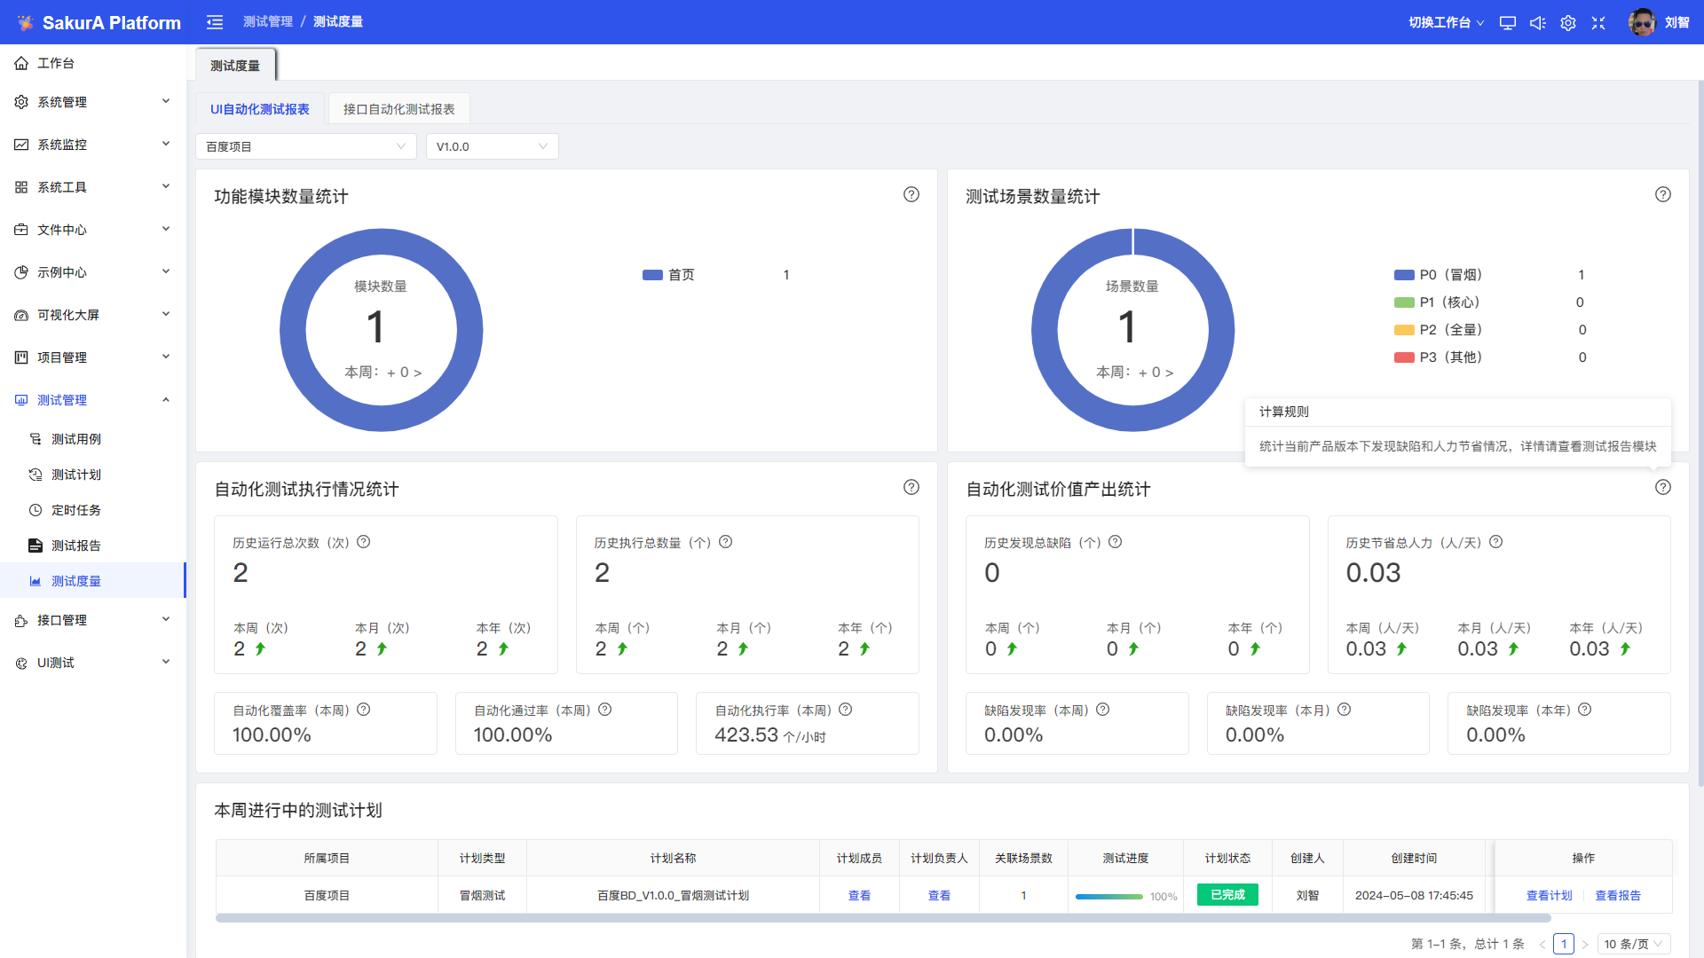View 计划负责人 link in plan row

point(939,896)
